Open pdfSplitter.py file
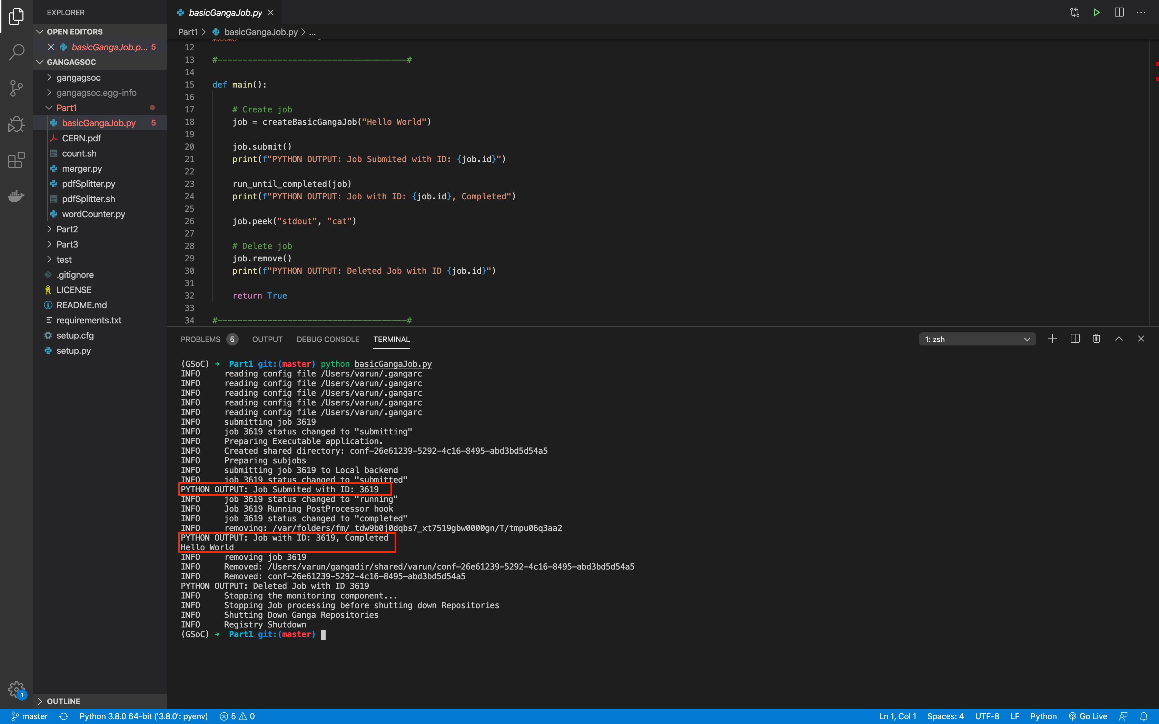The height and width of the screenshot is (724, 1159). click(x=100, y=184)
